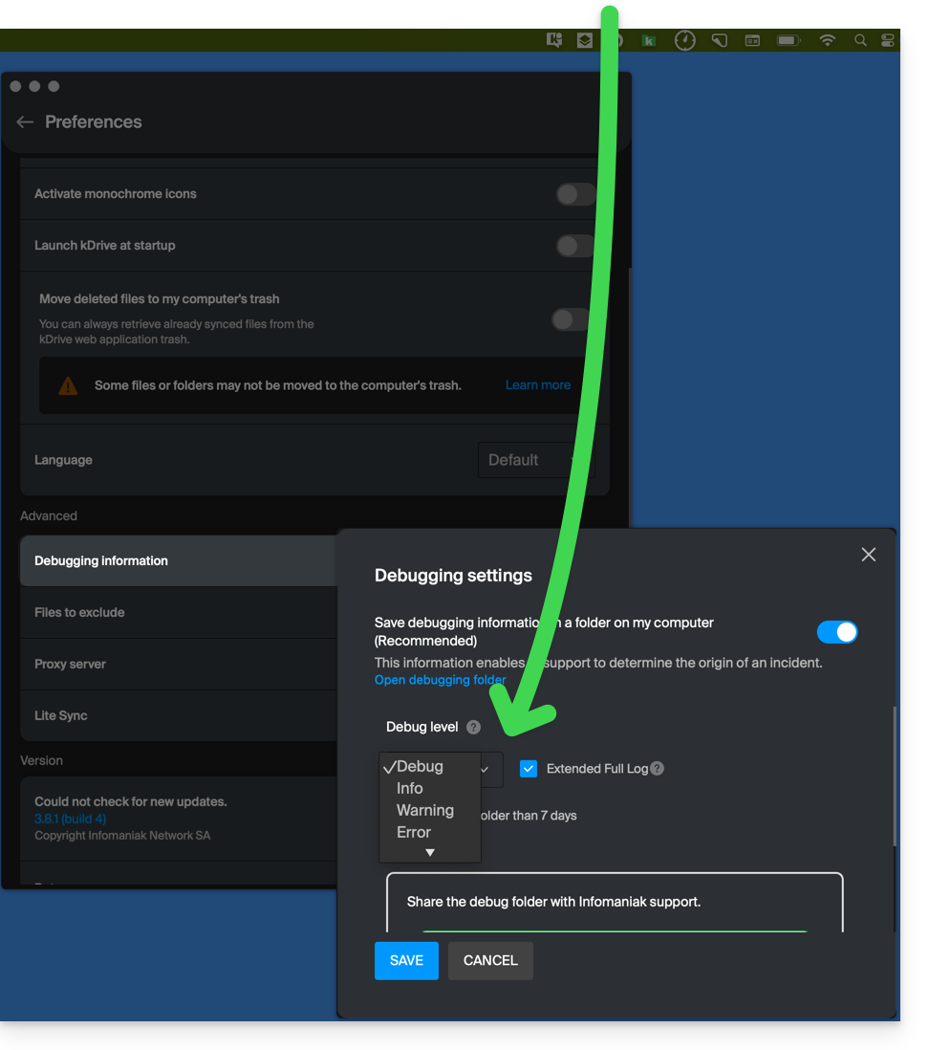Choose Warning in the debug level list
The width and height of the screenshot is (929, 1050).
(x=425, y=811)
